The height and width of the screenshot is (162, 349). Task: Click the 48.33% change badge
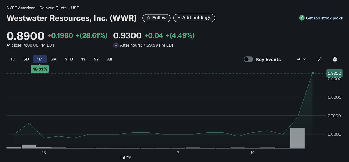[40, 69]
